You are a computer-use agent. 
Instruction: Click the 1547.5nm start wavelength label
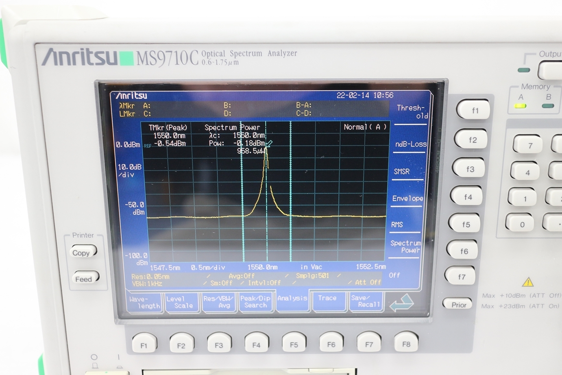[165, 268]
